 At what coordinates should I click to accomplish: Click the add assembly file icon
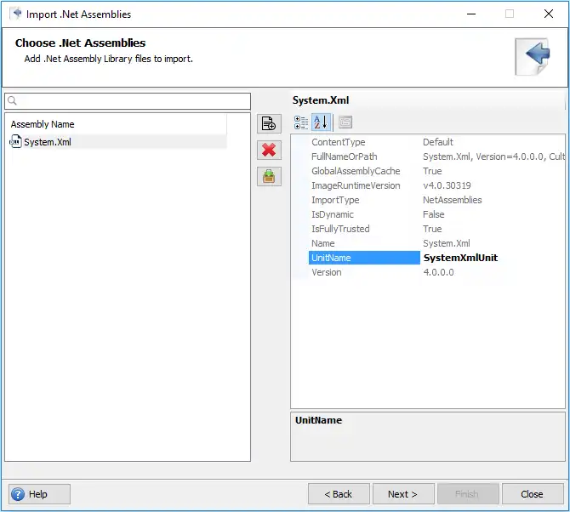click(x=269, y=123)
